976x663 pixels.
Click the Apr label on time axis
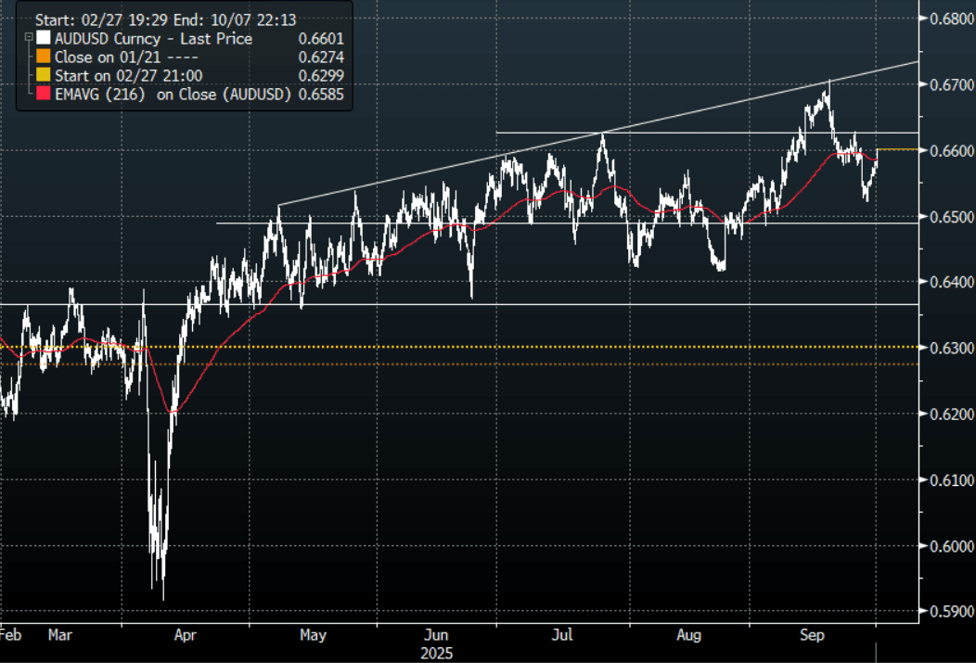pyautogui.click(x=186, y=635)
